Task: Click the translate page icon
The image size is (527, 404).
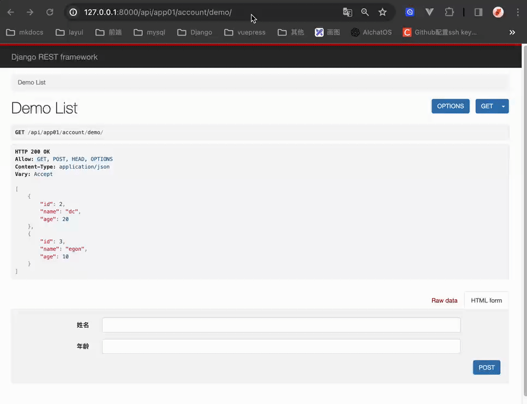Action: (x=348, y=12)
